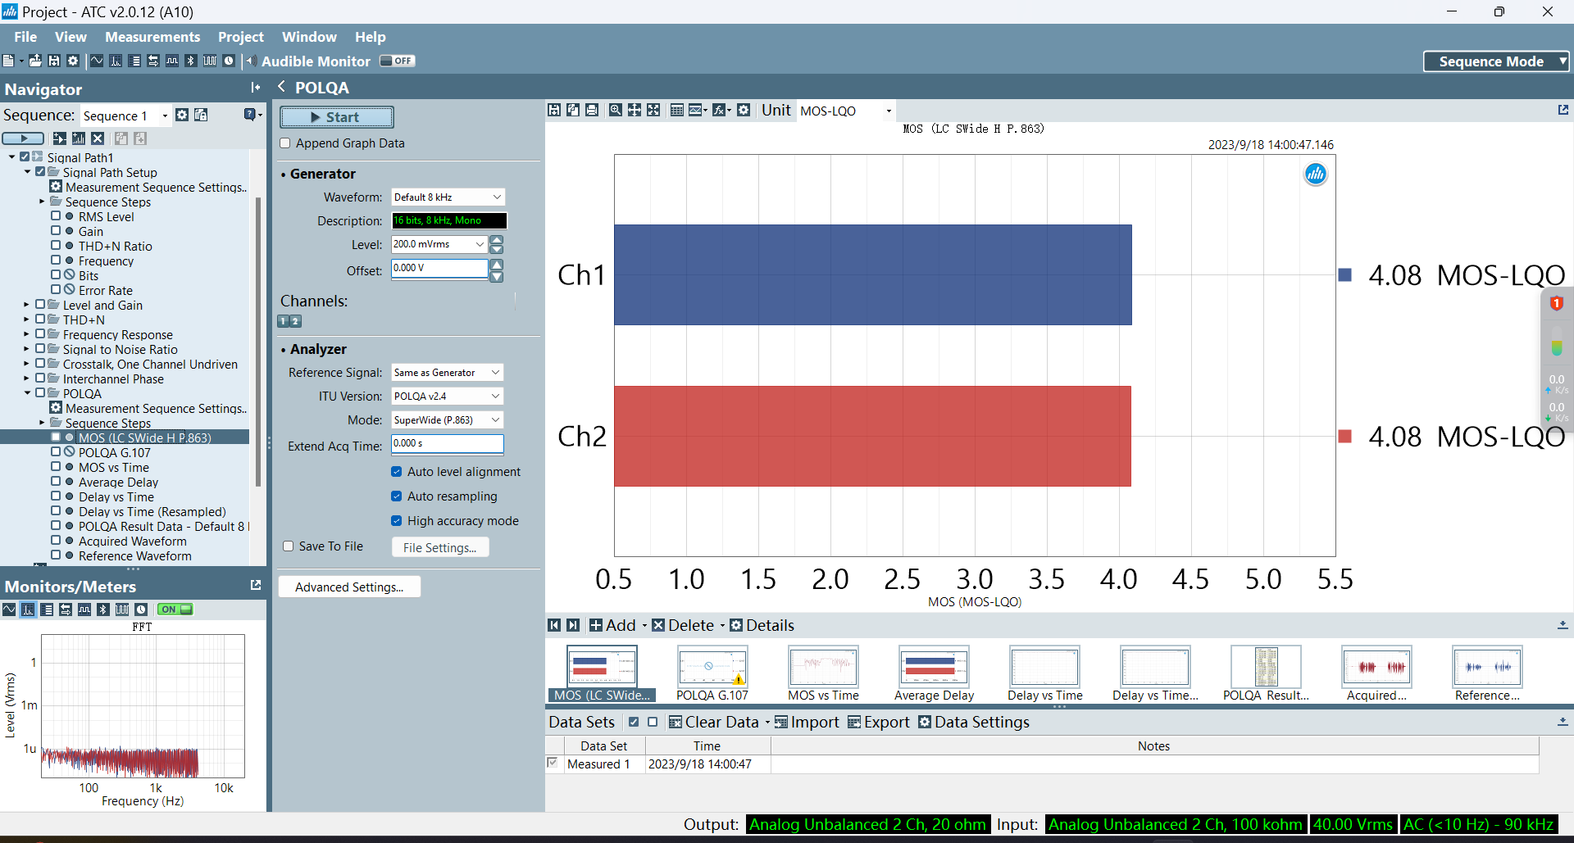Open the Sequence 1 selector dropdown
The width and height of the screenshot is (1574, 843).
point(125,116)
